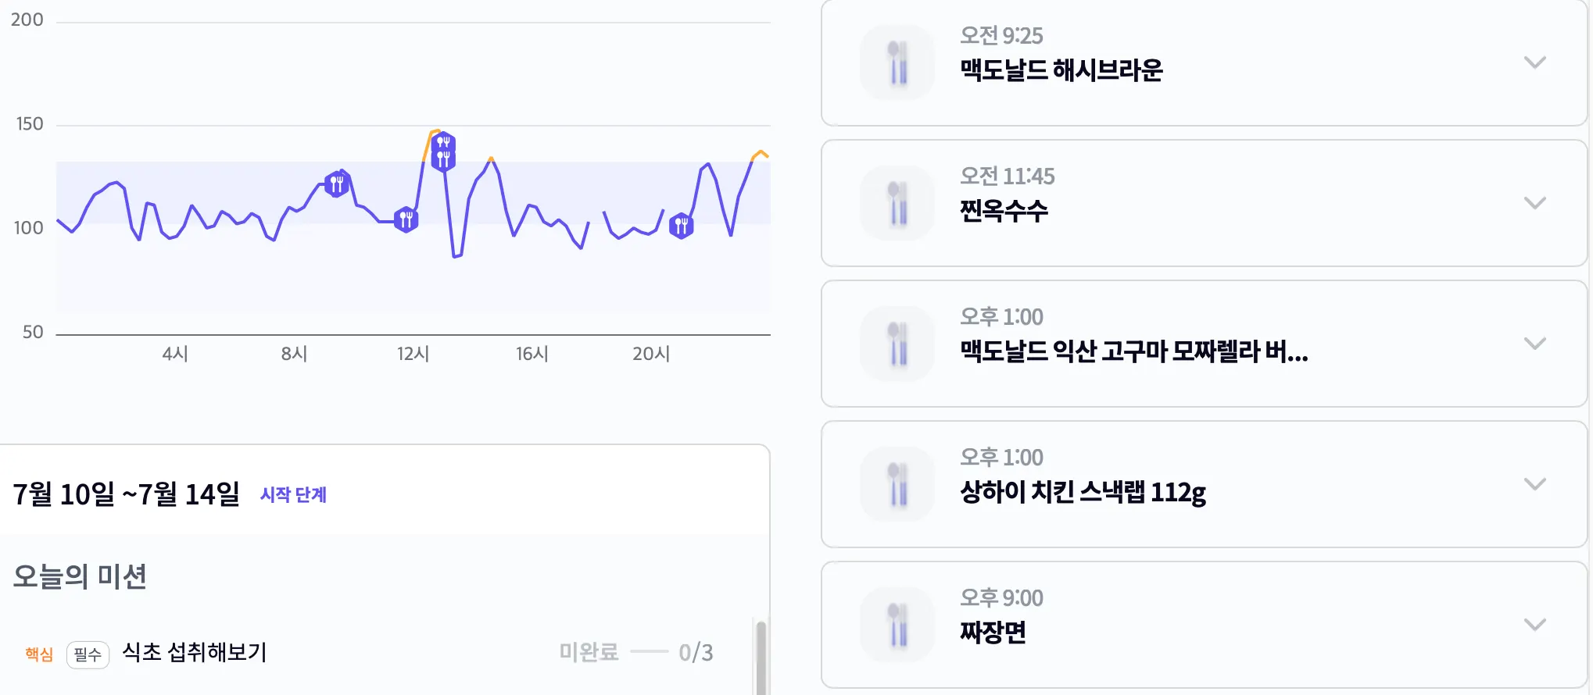Click the 시작 단계 link

pos(293,494)
